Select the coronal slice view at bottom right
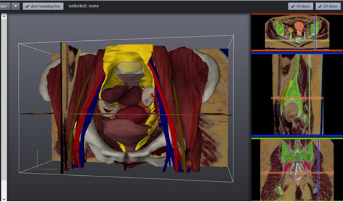The image size is (343, 202). point(297,170)
